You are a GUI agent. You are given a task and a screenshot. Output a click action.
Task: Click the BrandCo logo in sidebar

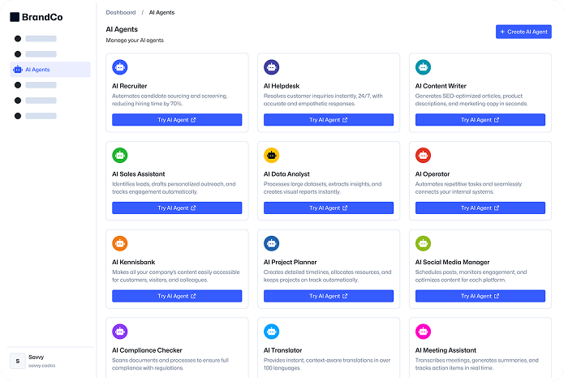point(37,16)
